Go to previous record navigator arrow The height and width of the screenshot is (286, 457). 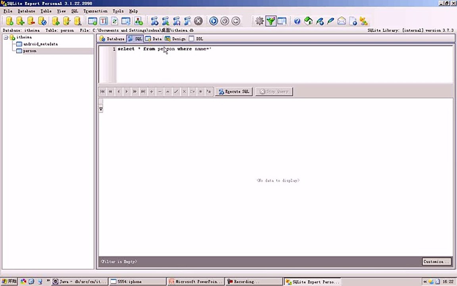pyautogui.click(x=119, y=91)
